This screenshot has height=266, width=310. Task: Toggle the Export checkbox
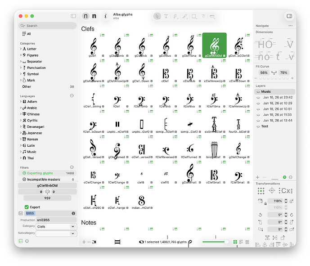click(27, 207)
